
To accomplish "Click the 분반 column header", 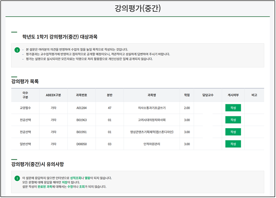I will pyautogui.click(x=109, y=95).
